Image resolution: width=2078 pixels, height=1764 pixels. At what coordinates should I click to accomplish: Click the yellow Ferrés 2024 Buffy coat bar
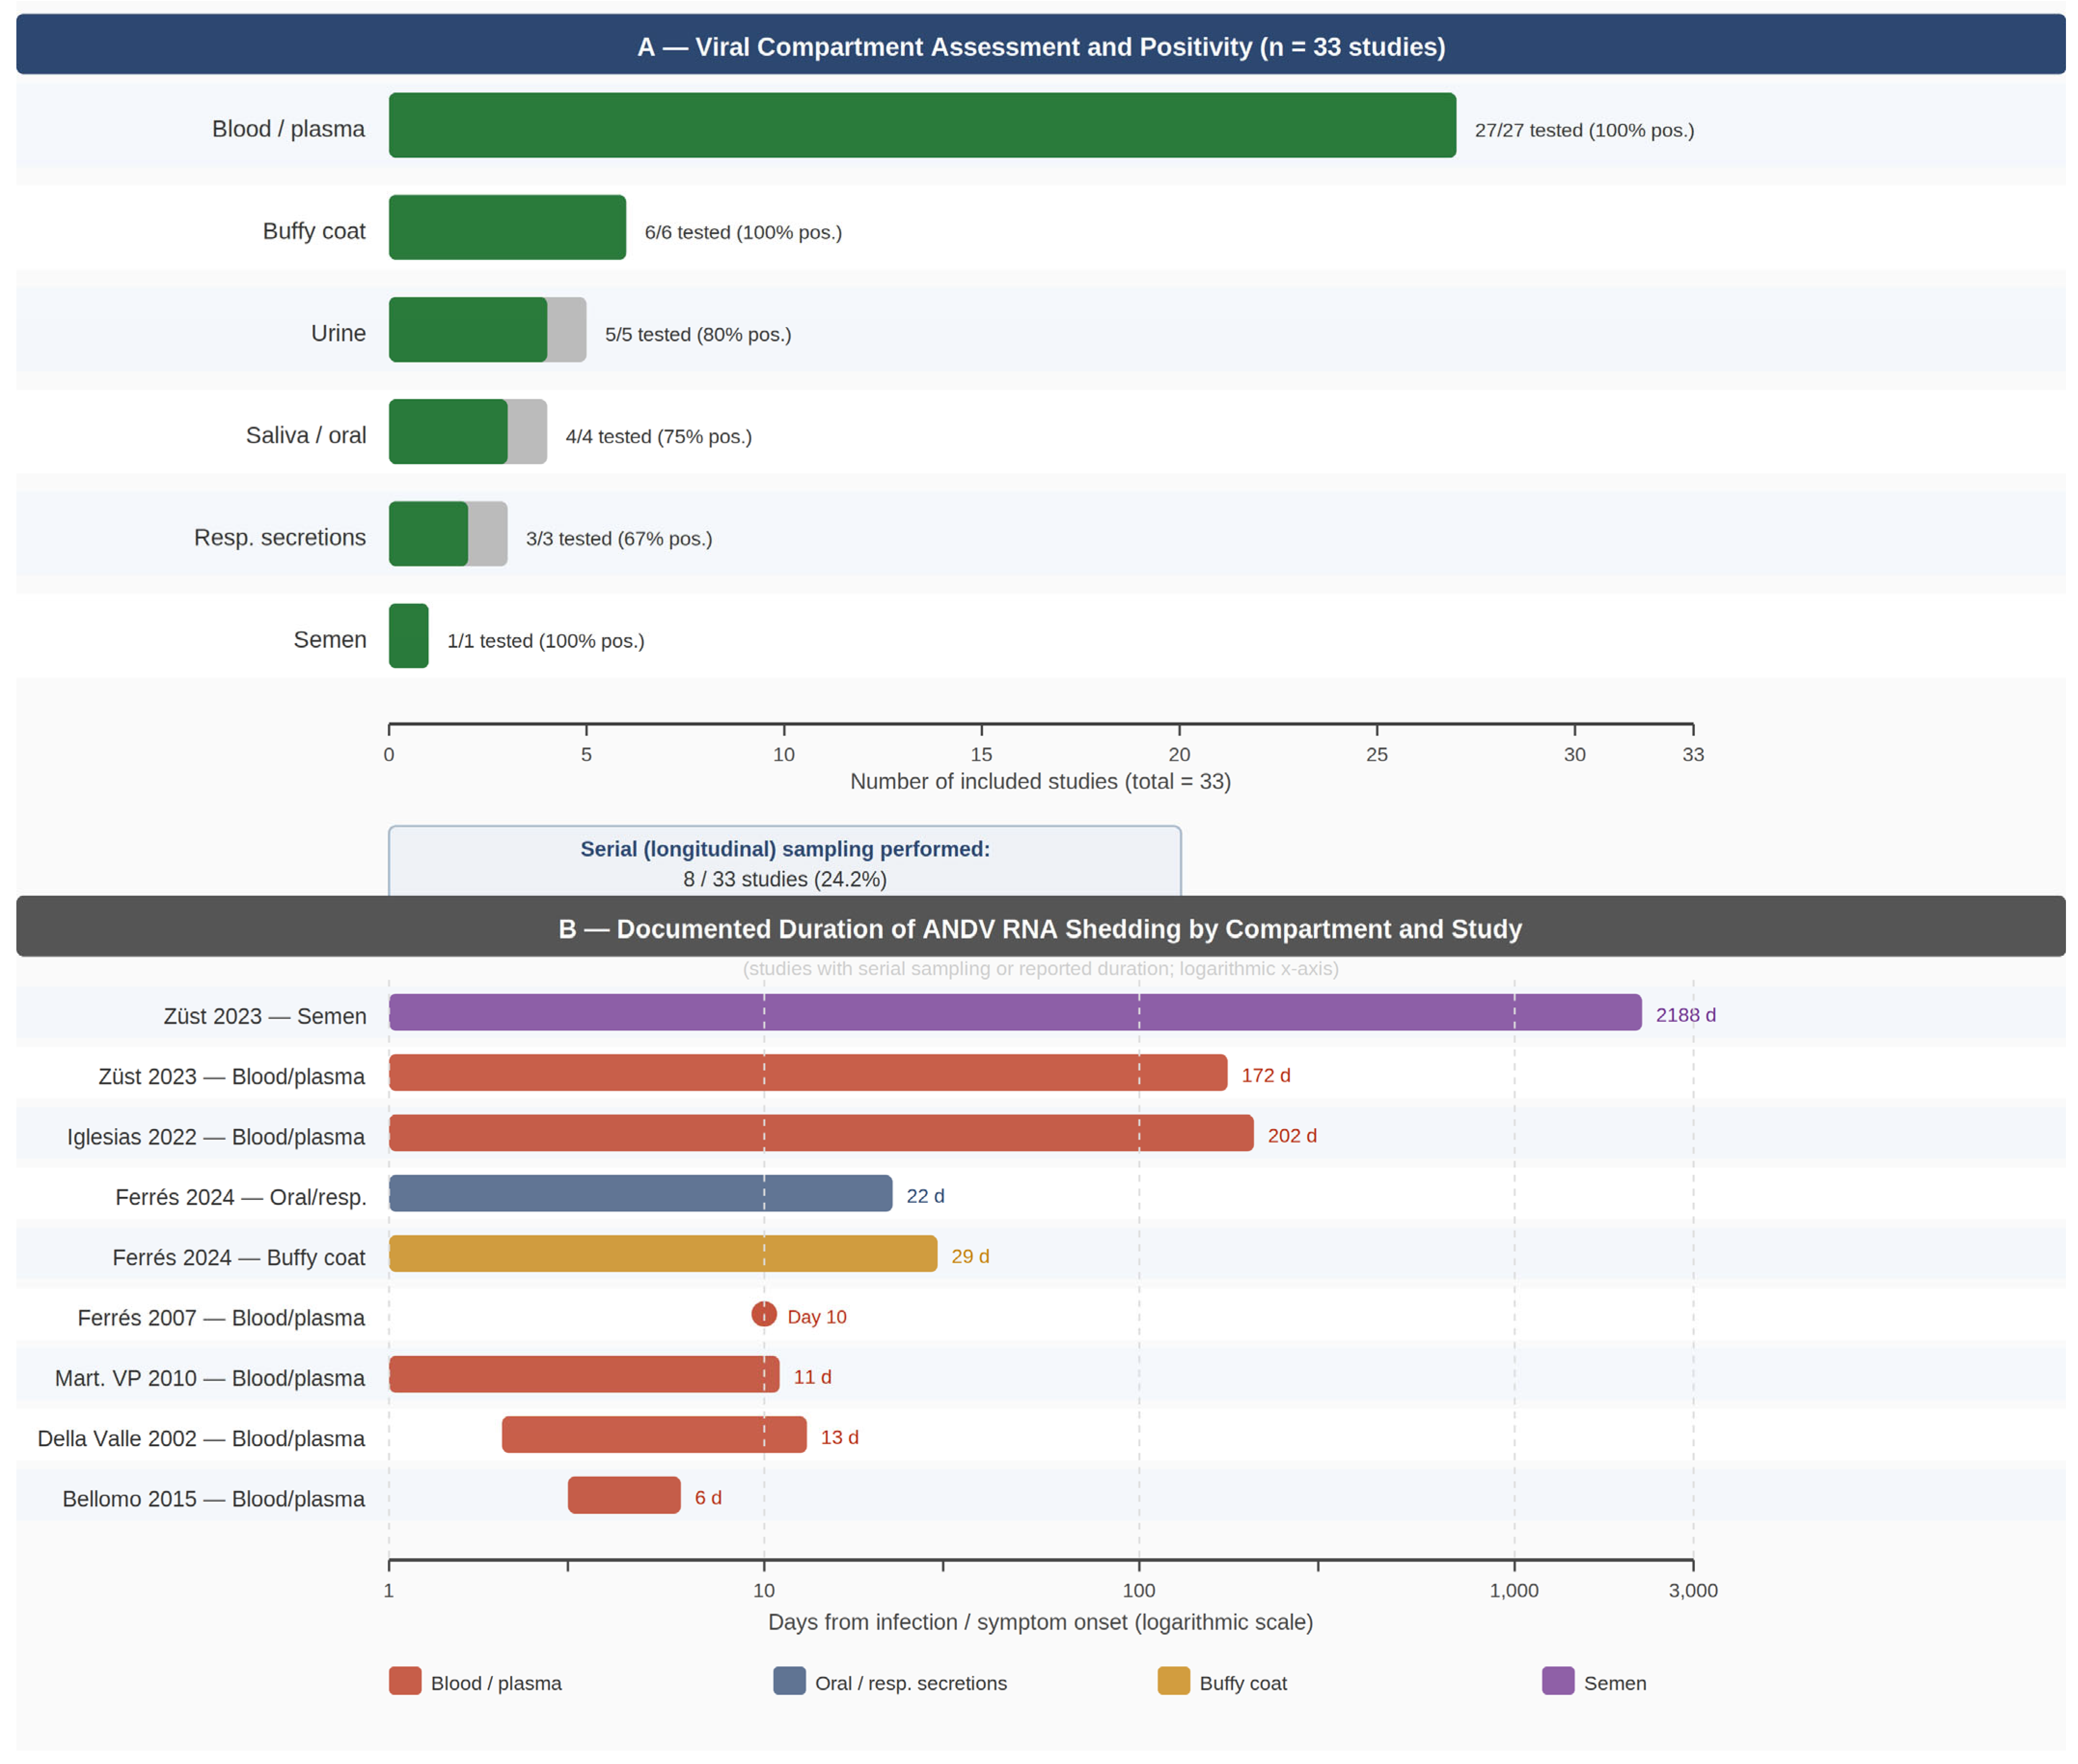pos(662,1253)
